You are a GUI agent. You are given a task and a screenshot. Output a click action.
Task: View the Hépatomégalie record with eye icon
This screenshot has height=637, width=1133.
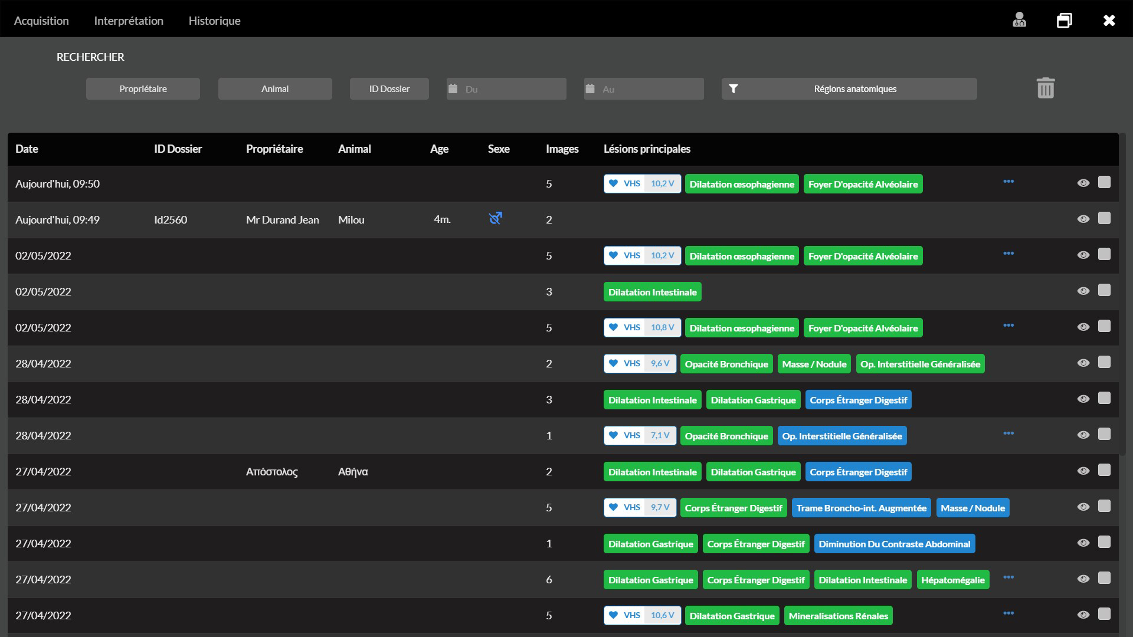coord(1083,579)
